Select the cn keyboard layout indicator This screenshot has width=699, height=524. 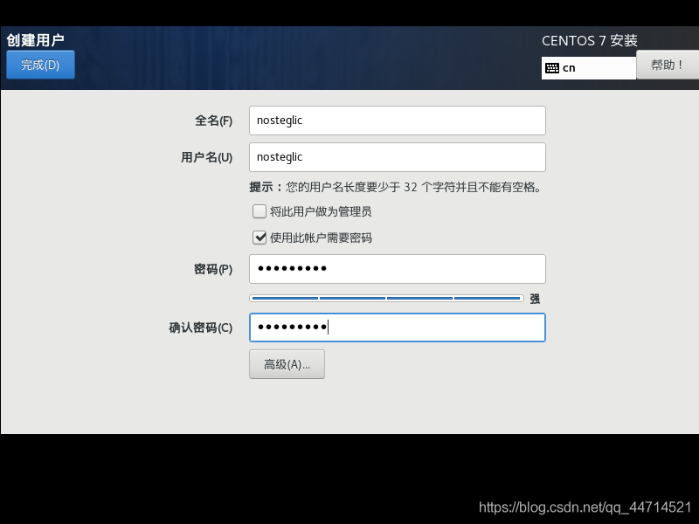588,68
